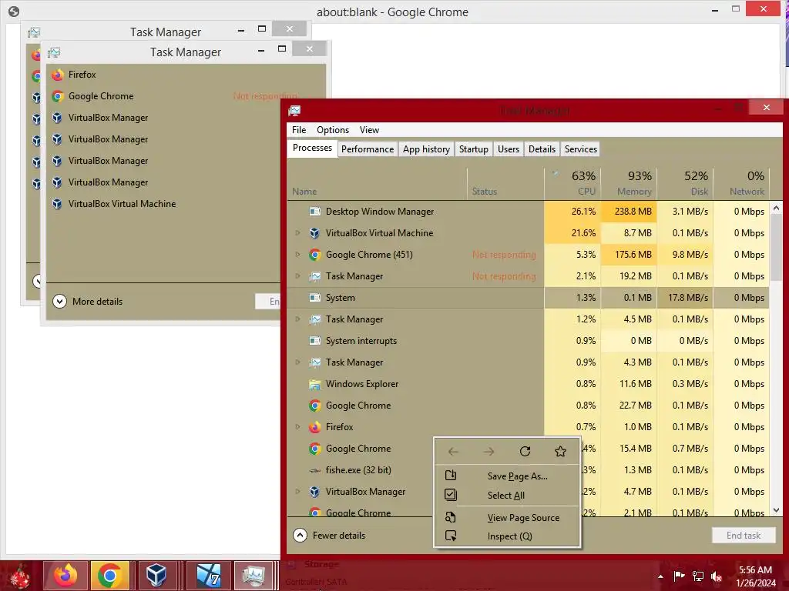This screenshot has height=591, width=789.
Task: Expand the VirtualBox Manager process group
Action: point(297,492)
